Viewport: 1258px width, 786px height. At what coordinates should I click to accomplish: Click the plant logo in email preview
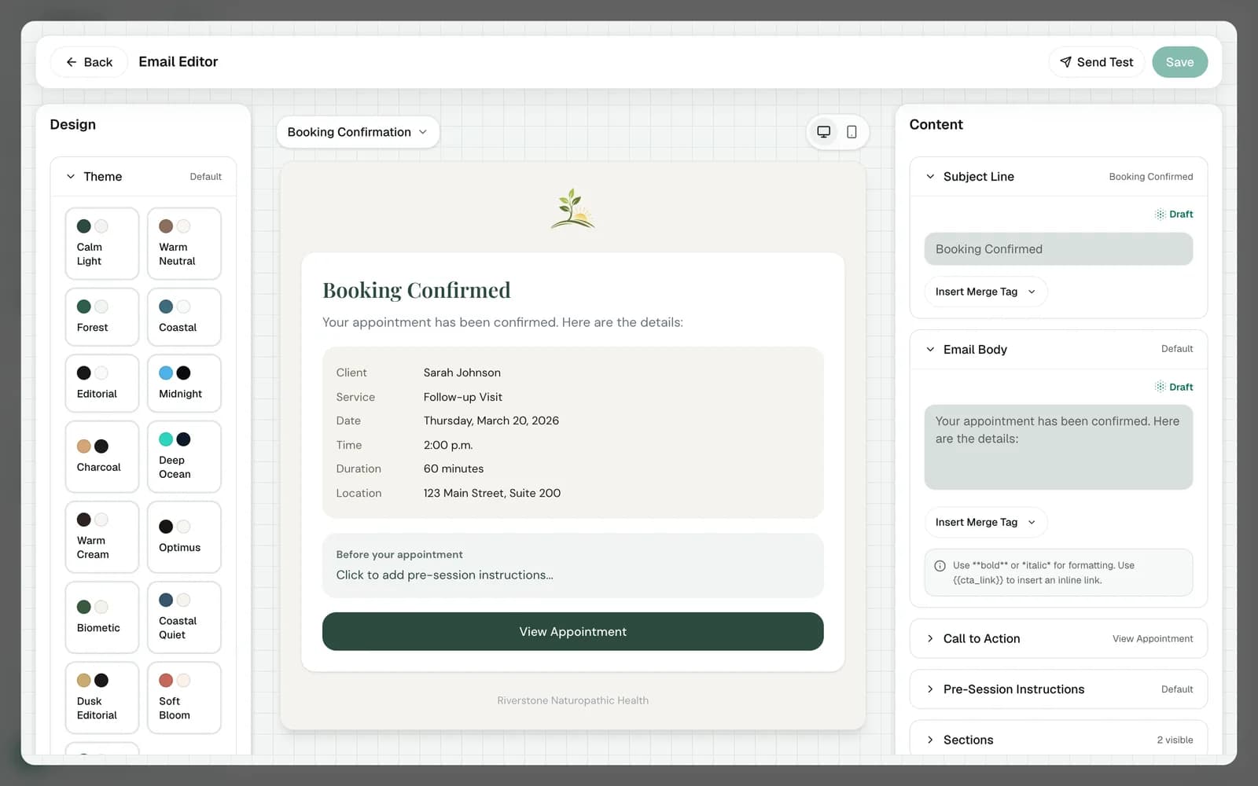tap(572, 208)
